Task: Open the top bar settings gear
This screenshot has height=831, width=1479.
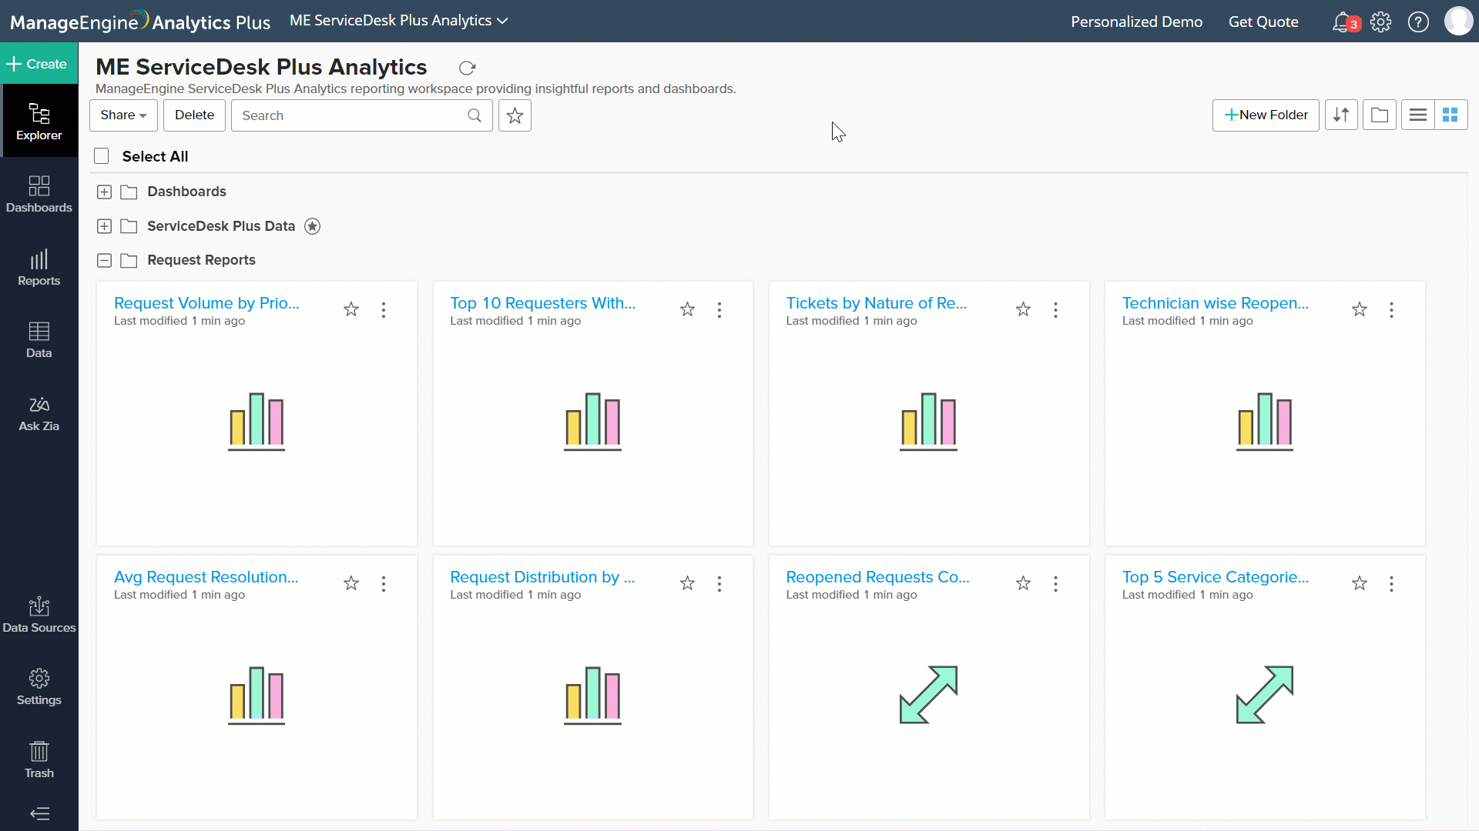Action: pyautogui.click(x=1381, y=22)
